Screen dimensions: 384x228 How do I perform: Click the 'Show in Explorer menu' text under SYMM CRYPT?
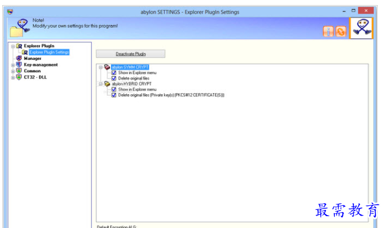137,73
